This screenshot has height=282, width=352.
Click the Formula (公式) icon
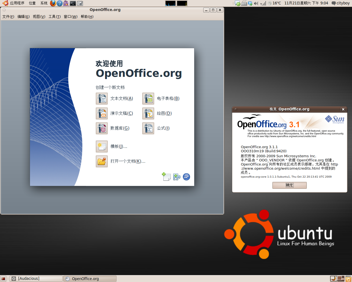click(148, 128)
